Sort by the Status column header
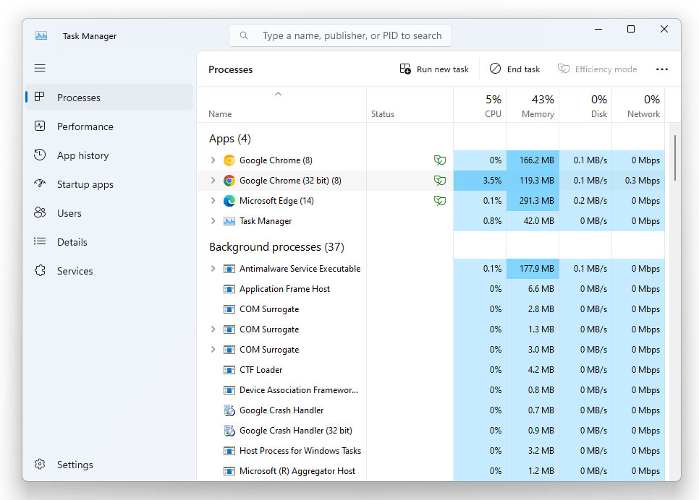 [410, 105]
